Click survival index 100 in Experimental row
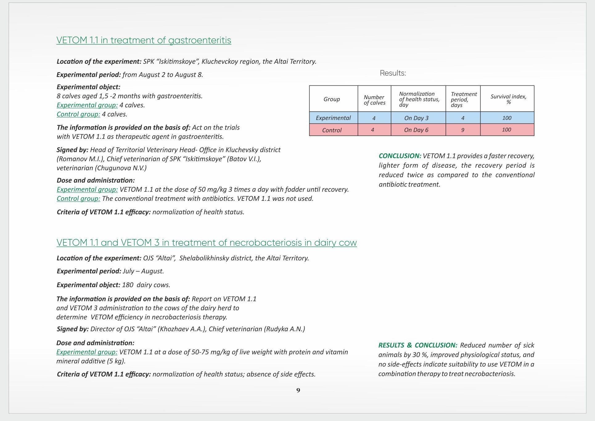 pos(507,118)
